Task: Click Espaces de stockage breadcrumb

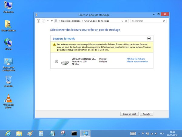Action: tap(71, 21)
